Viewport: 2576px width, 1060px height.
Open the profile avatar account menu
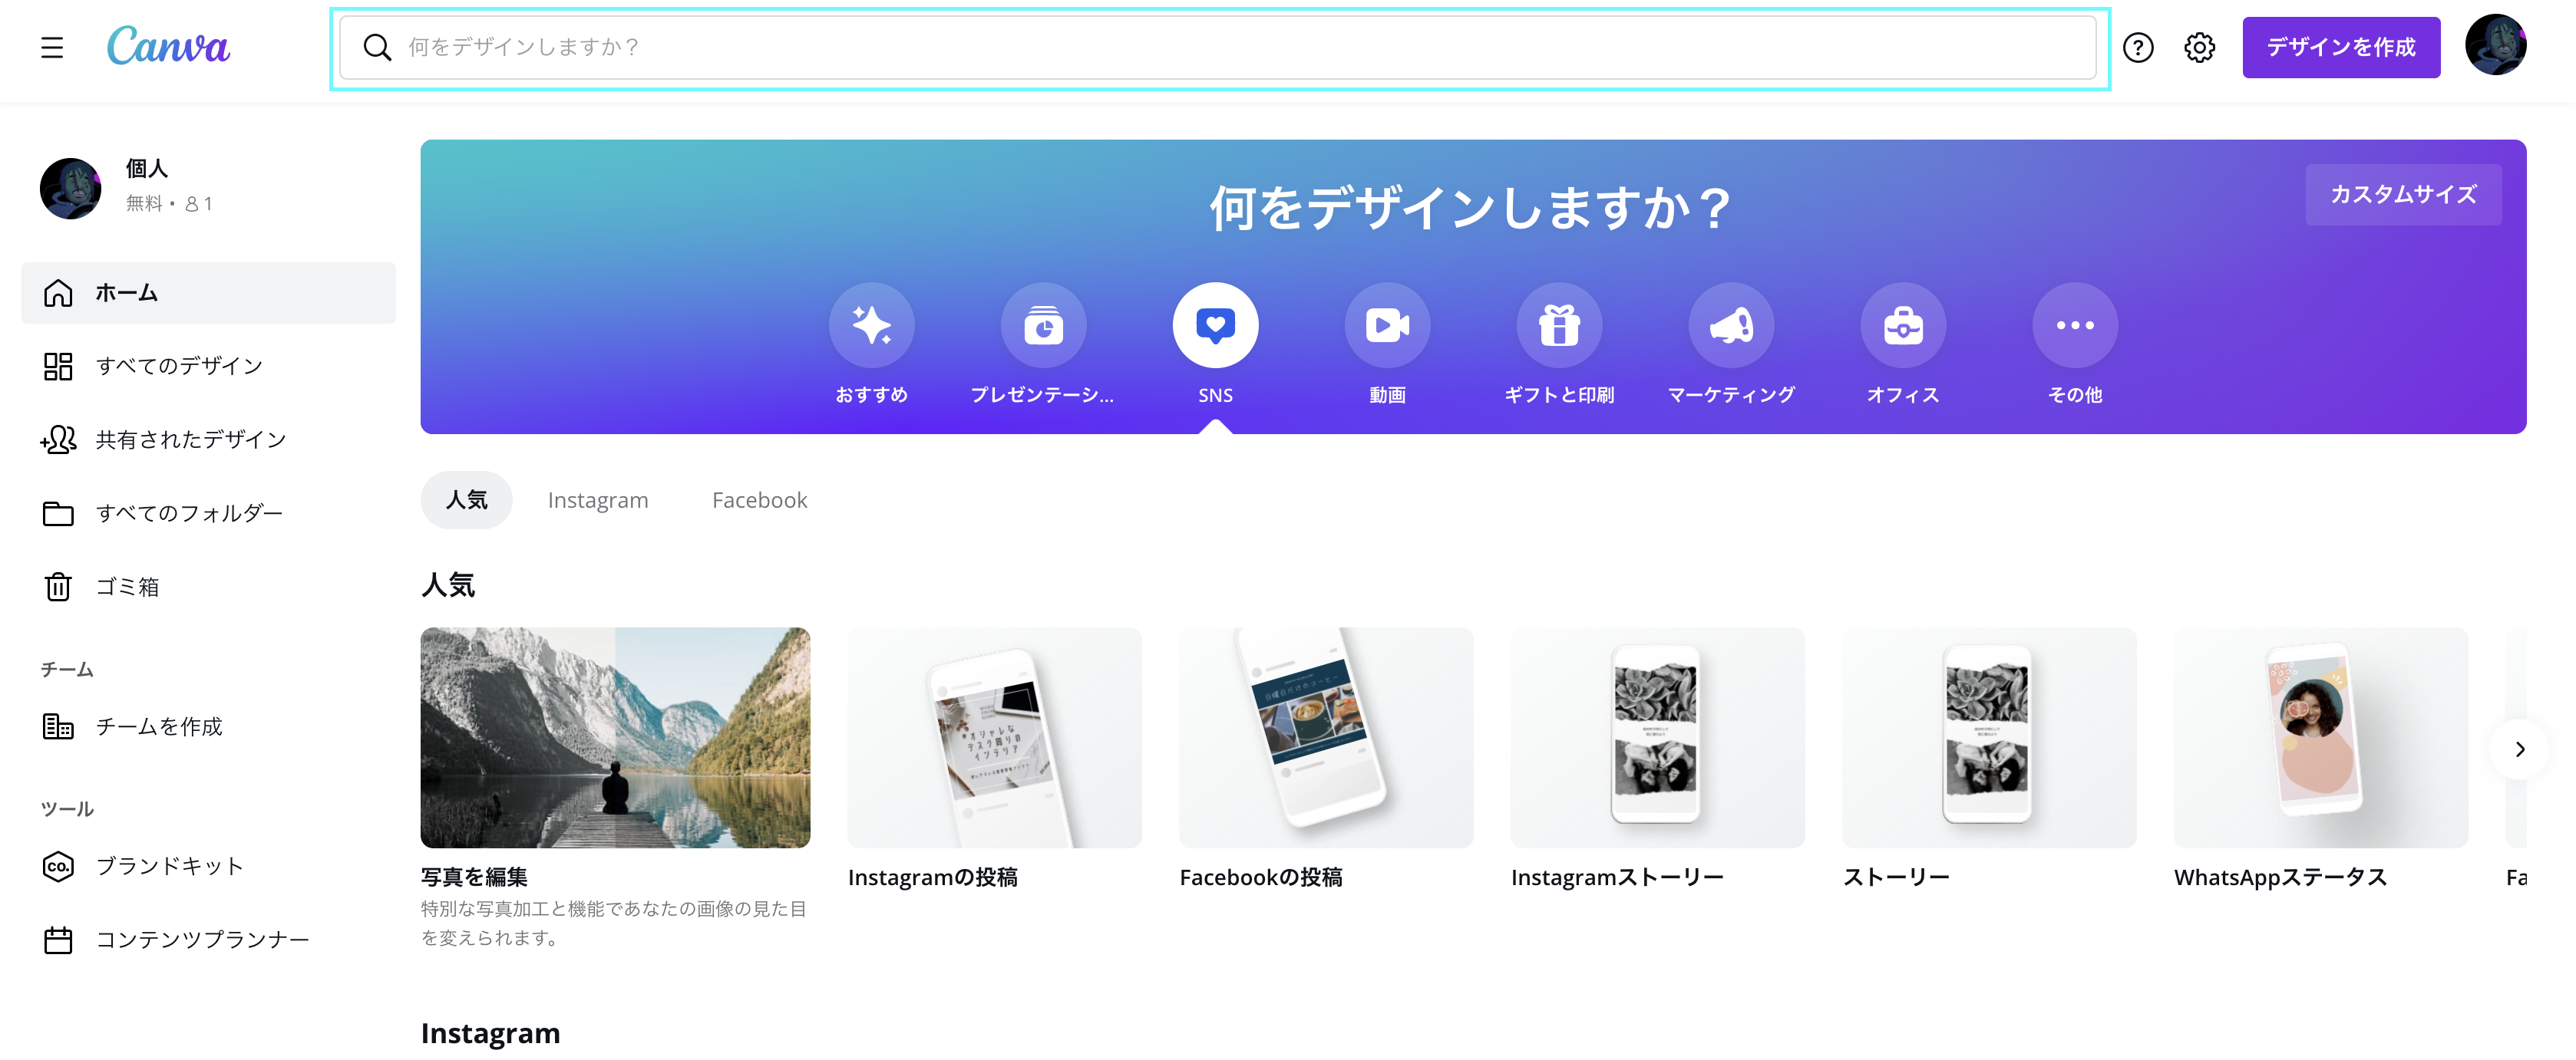[2495, 47]
